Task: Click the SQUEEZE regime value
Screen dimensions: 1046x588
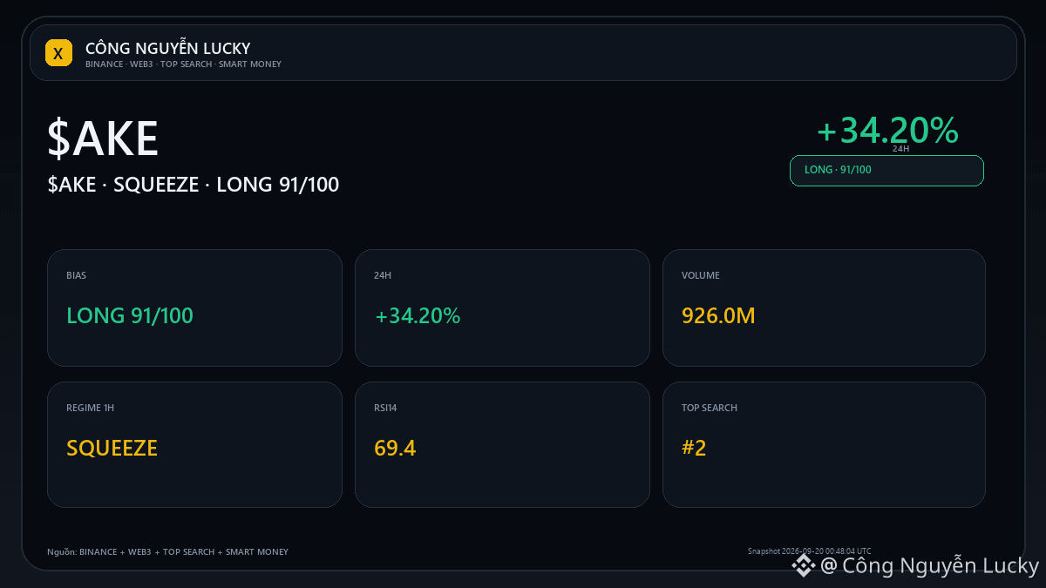Action: click(x=112, y=448)
